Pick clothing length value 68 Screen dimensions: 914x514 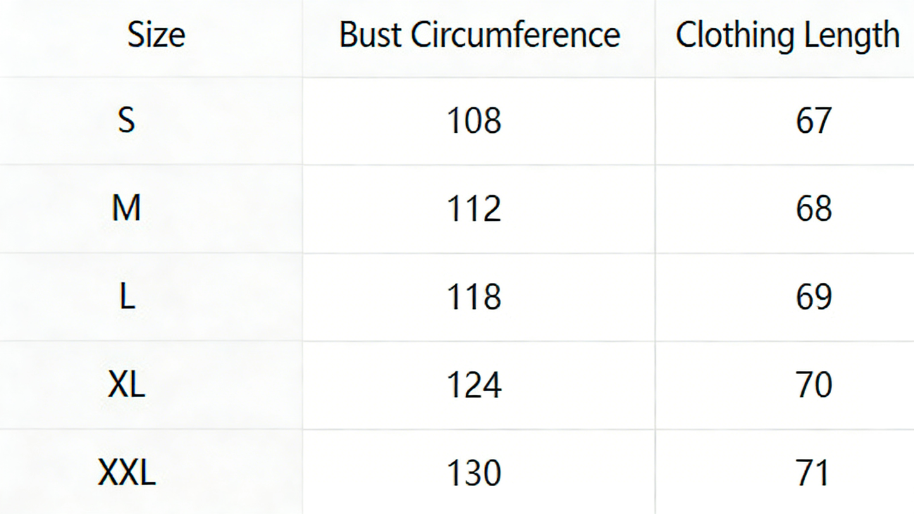(x=813, y=208)
